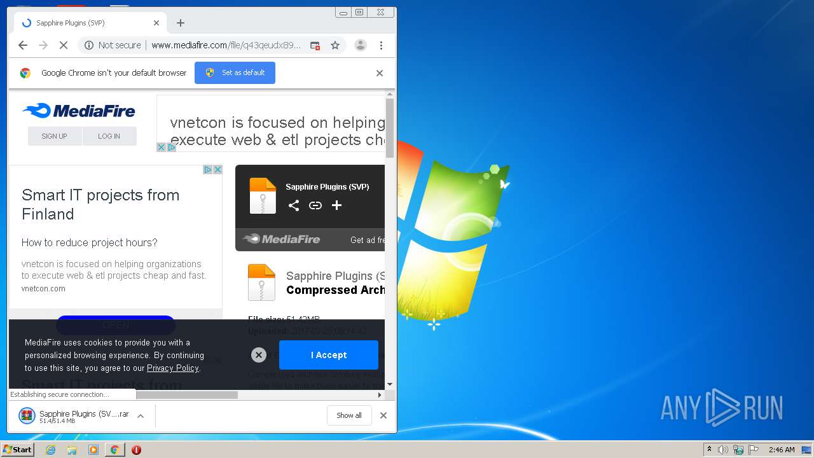Viewport: 814px width, 458px height.
Task: Click the Chrome taskbar icon
Action: 114,450
